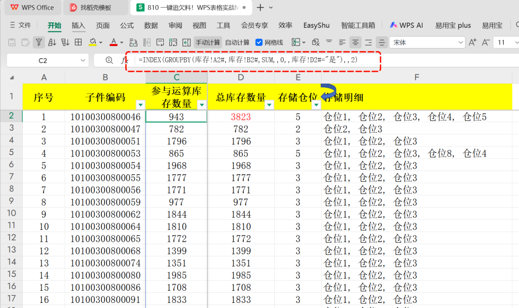Apply the yellow fill color bucket
Image resolution: width=519 pixels, height=308 pixels.
coord(93,43)
